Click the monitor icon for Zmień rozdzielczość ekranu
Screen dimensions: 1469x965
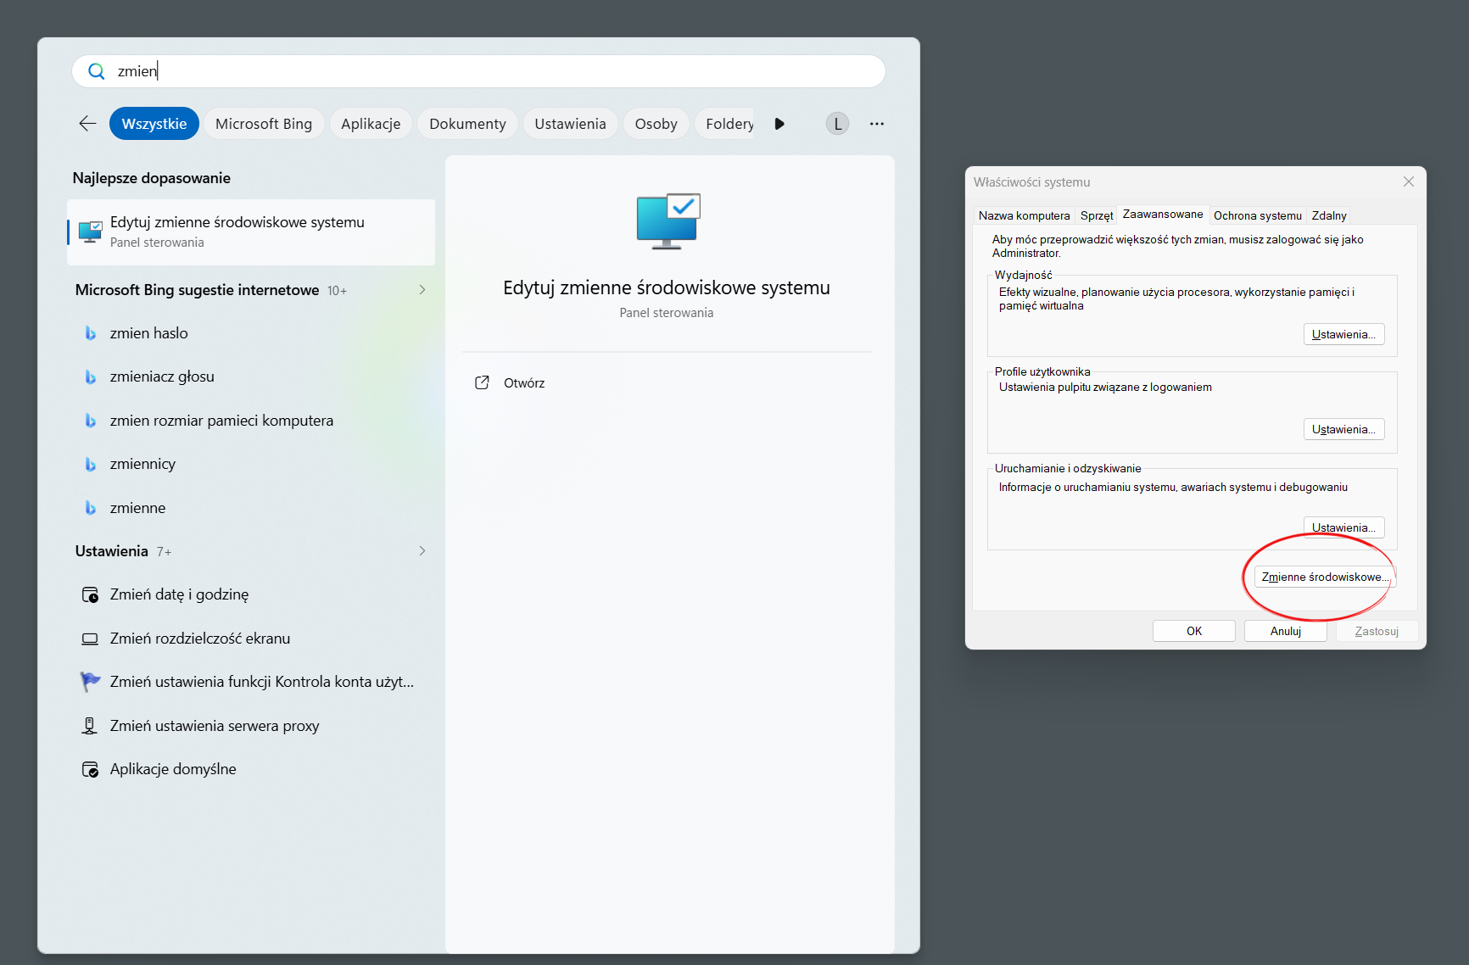pyautogui.click(x=90, y=639)
